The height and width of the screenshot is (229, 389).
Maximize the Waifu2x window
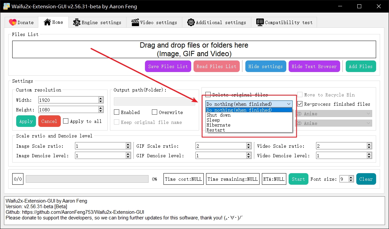[359, 6]
